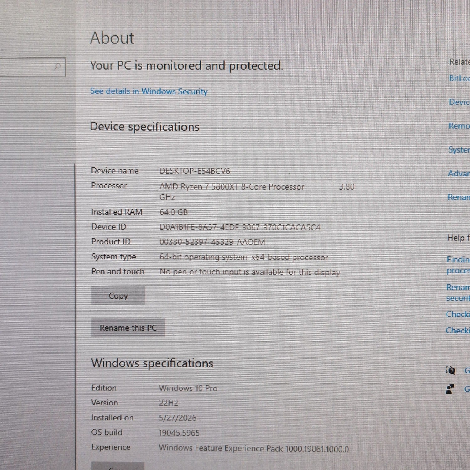
Task: Select the AMD Ryzen 7 5800XT processor text
Action: (x=232, y=187)
